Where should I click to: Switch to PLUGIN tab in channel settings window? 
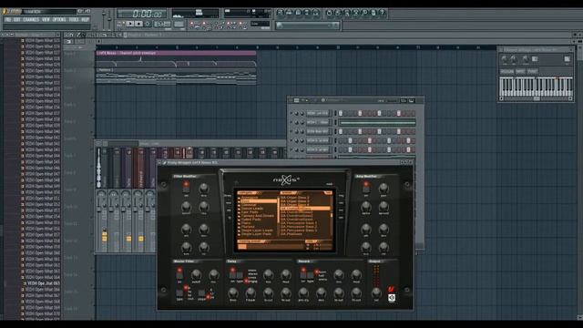pyautogui.click(x=506, y=71)
